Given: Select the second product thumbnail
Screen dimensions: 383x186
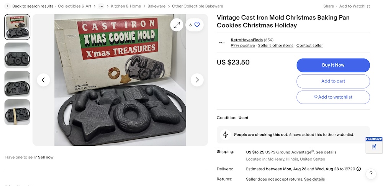Looking at the screenshot, I should pos(17,55).
